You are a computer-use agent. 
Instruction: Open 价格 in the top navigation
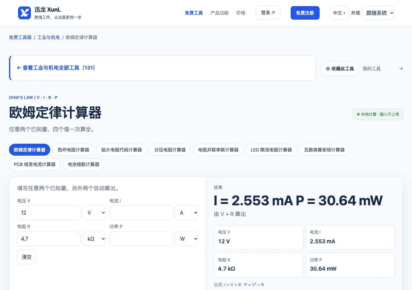241,13
